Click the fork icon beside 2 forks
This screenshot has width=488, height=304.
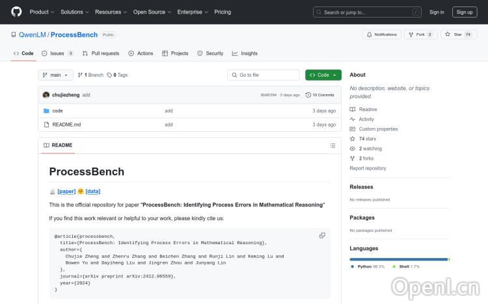[x=352, y=158]
